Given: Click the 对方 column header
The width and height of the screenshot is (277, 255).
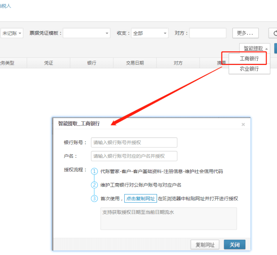Looking at the screenshot, I should click(x=178, y=63).
